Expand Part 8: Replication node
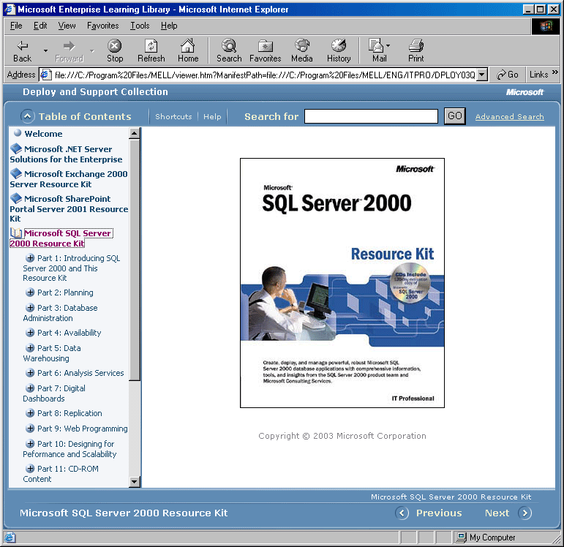 tap(30, 413)
